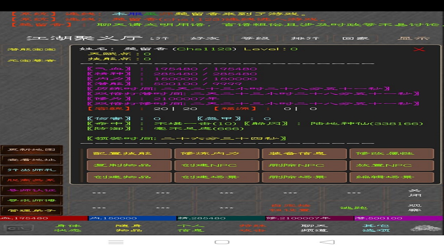Screen dimensions: 444x249
Task: Click the 观察 button
Action: (415, 208)
